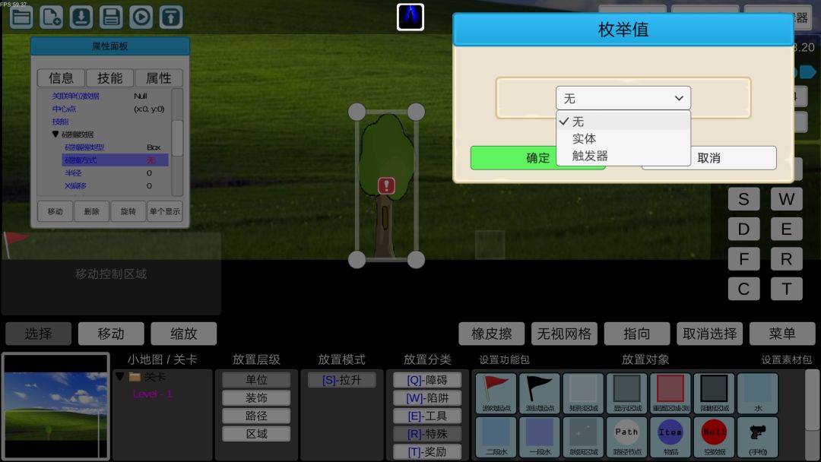
Task: Select the blue Item 物品 object
Action: tap(670, 437)
